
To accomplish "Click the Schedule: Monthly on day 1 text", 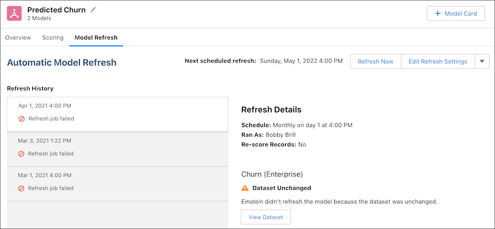I will (x=297, y=125).
